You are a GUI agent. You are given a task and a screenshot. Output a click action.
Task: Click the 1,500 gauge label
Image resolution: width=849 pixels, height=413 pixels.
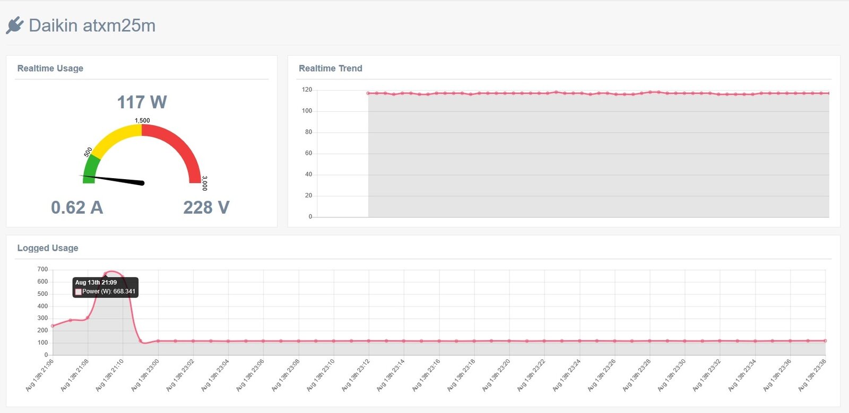tap(142, 120)
